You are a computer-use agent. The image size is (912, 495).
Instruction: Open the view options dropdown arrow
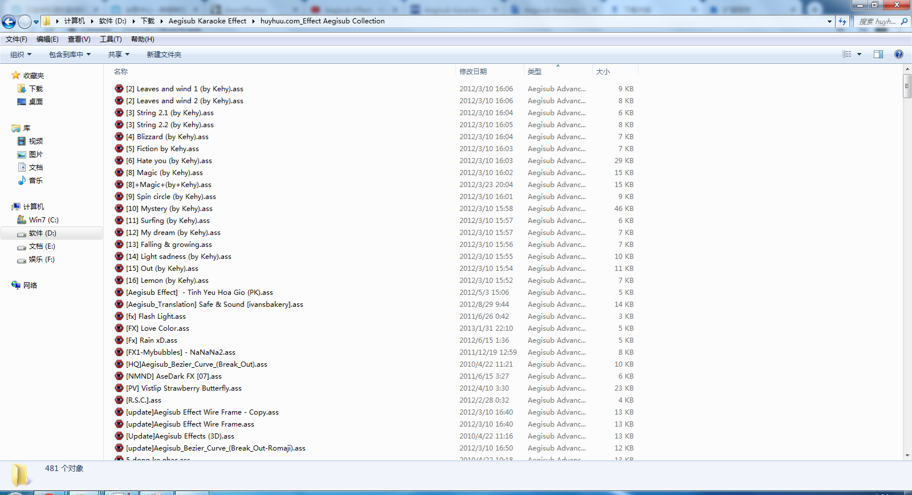[859, 54]
